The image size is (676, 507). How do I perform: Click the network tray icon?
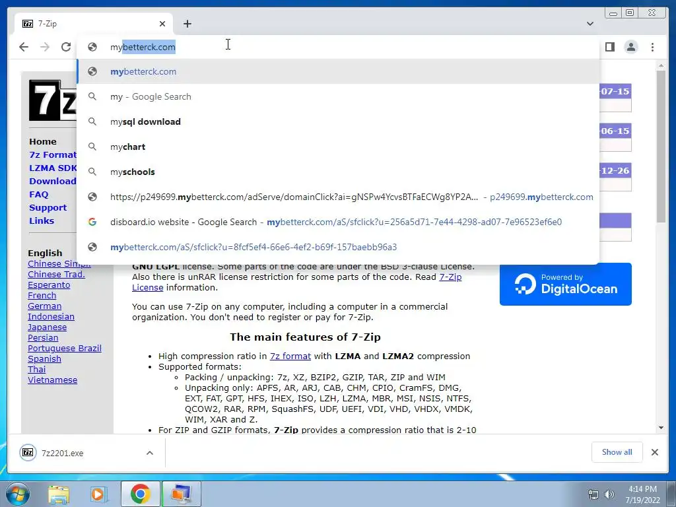click(x=593, y=494)
